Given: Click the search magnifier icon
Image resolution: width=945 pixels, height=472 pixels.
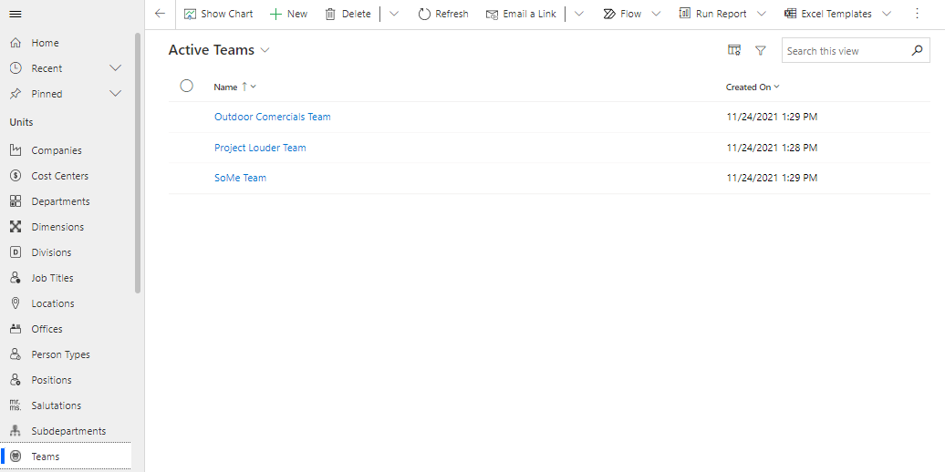Looking at the screenshot, I should [917, 51].
